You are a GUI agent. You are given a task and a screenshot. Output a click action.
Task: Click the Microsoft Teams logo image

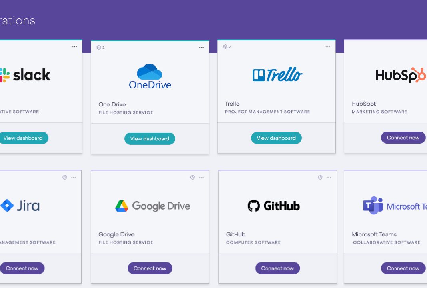pyautogui.click(x=395, y=206)
